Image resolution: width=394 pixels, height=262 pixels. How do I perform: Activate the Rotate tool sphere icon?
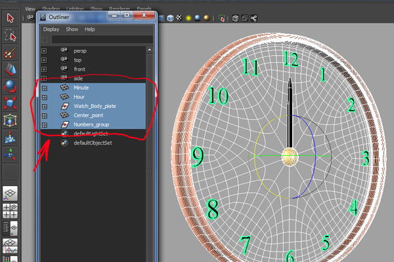[10, 86]
